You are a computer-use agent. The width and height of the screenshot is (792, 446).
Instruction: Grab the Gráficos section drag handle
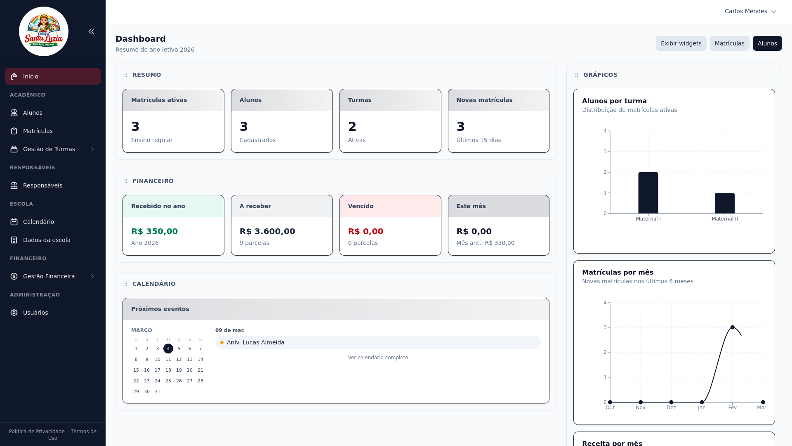coord(577,75)
